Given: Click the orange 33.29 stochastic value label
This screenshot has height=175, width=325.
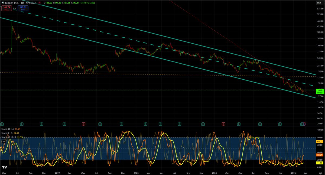Looking at the screenshot, I should click(x=320, y=155).
